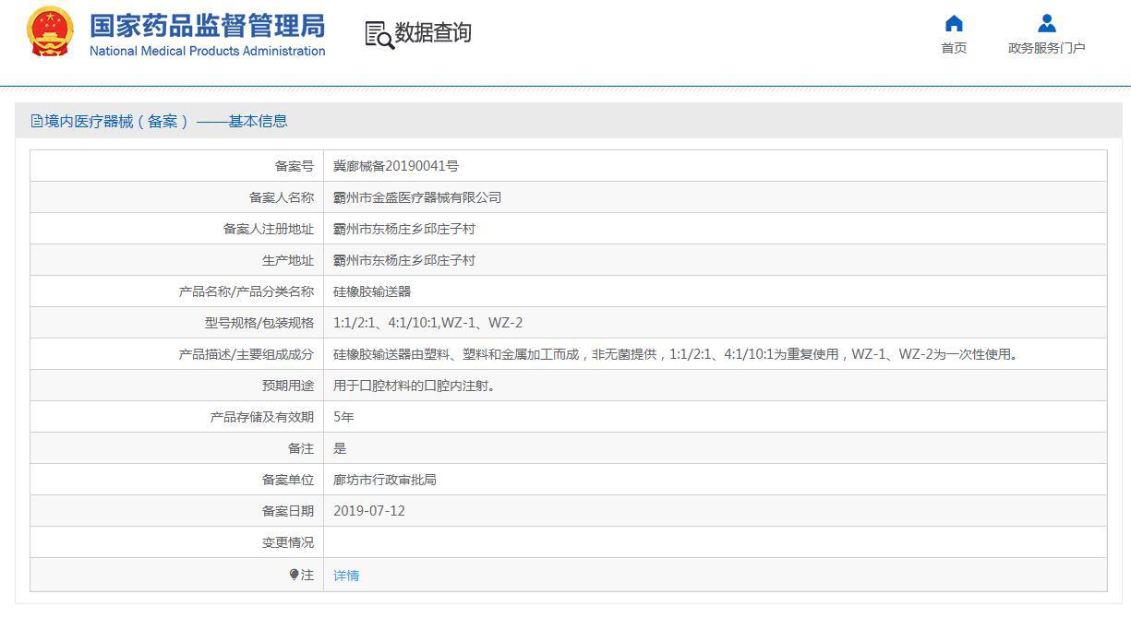Click the 变更情况 label cell

(177, 542)
